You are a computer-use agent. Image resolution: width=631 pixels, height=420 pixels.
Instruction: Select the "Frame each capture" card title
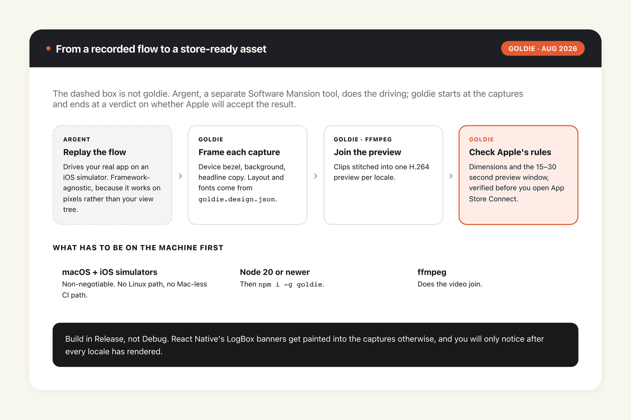tap(239, 152)
